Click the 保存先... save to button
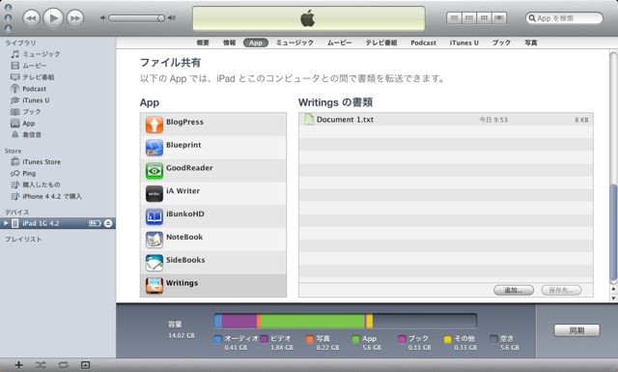Viewport: 618px width, 372px height. (x=561, y=290)
